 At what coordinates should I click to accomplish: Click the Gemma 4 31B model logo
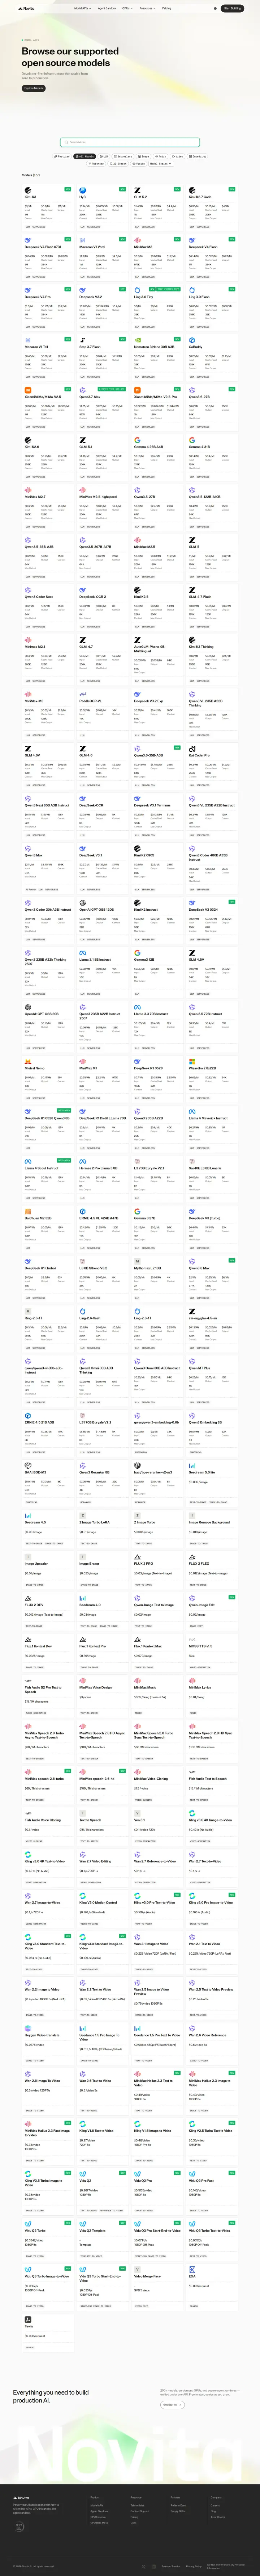click(x=192, y=440)
